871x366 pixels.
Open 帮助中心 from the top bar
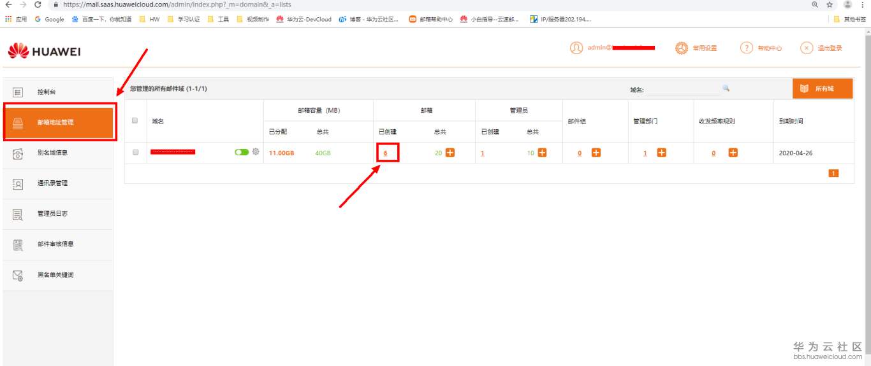(x=761, y=48)
